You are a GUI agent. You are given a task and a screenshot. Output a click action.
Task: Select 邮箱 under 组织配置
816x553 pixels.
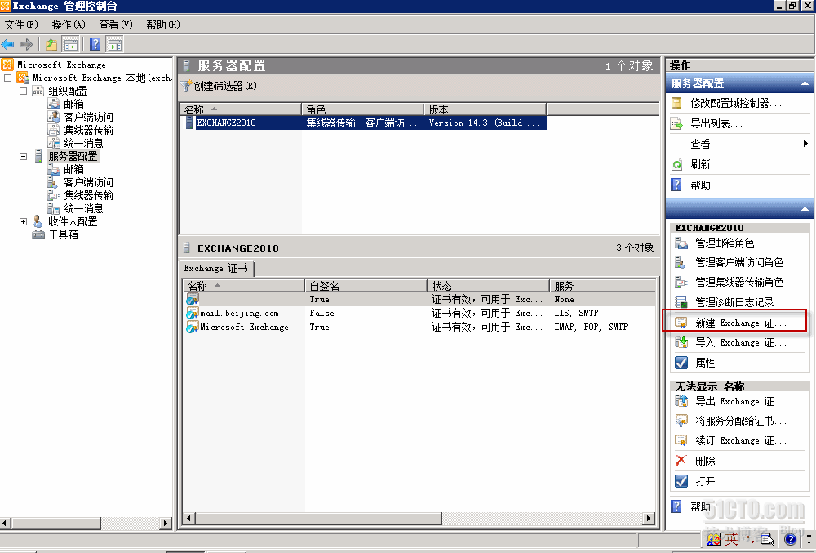[x=74, y=104]
